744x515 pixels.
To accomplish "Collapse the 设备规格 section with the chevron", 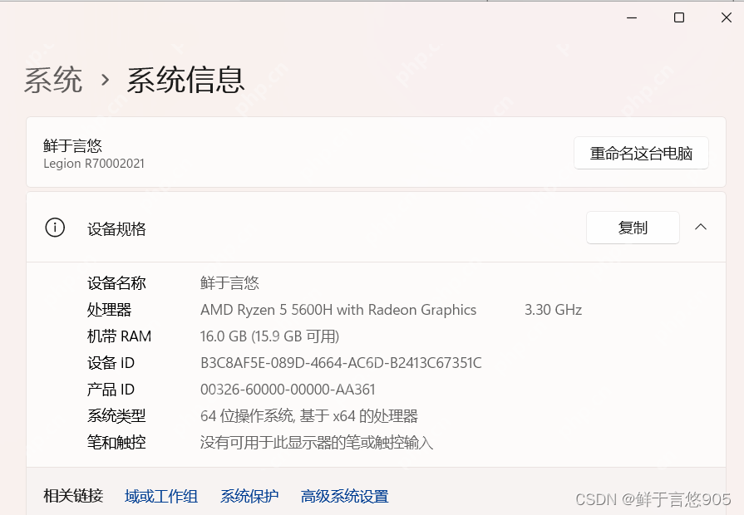I will [x=701, y=228].
